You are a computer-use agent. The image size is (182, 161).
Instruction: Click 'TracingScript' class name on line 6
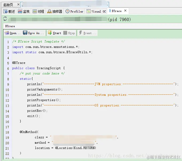point(49,68)
